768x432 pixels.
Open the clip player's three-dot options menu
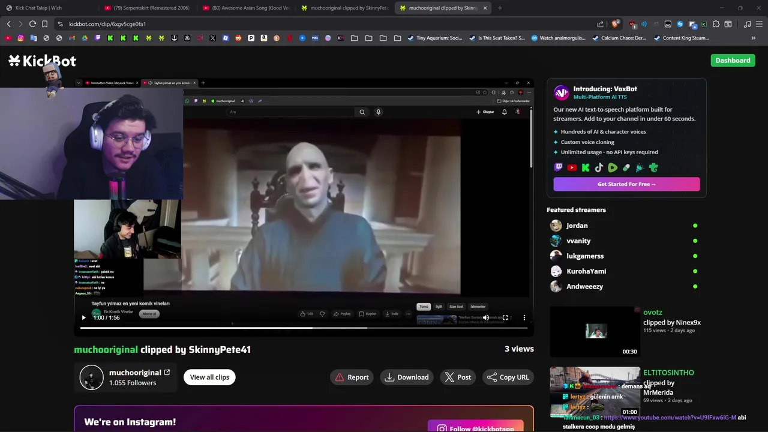524,317
